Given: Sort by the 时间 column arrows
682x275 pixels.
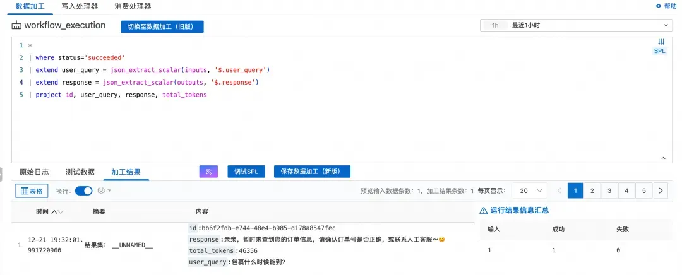Looking at the screenshot, I should (57, 212).
